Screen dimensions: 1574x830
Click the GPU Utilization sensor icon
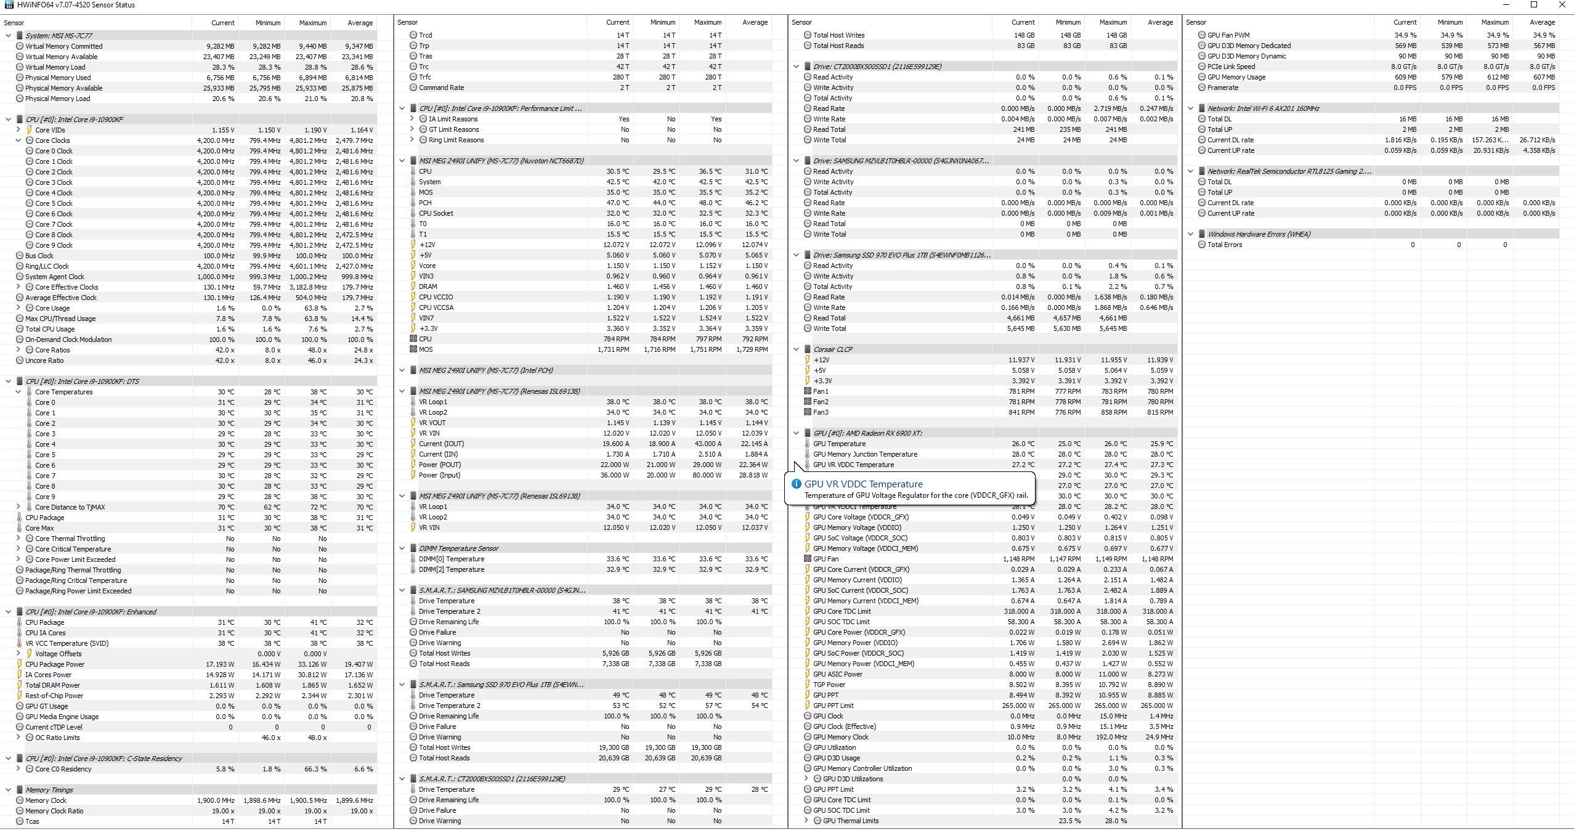(x=808, y=747)
